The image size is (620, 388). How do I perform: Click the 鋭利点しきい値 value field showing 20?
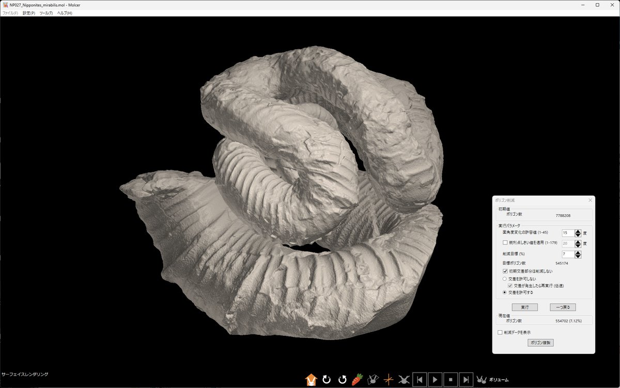click(568, 243)
